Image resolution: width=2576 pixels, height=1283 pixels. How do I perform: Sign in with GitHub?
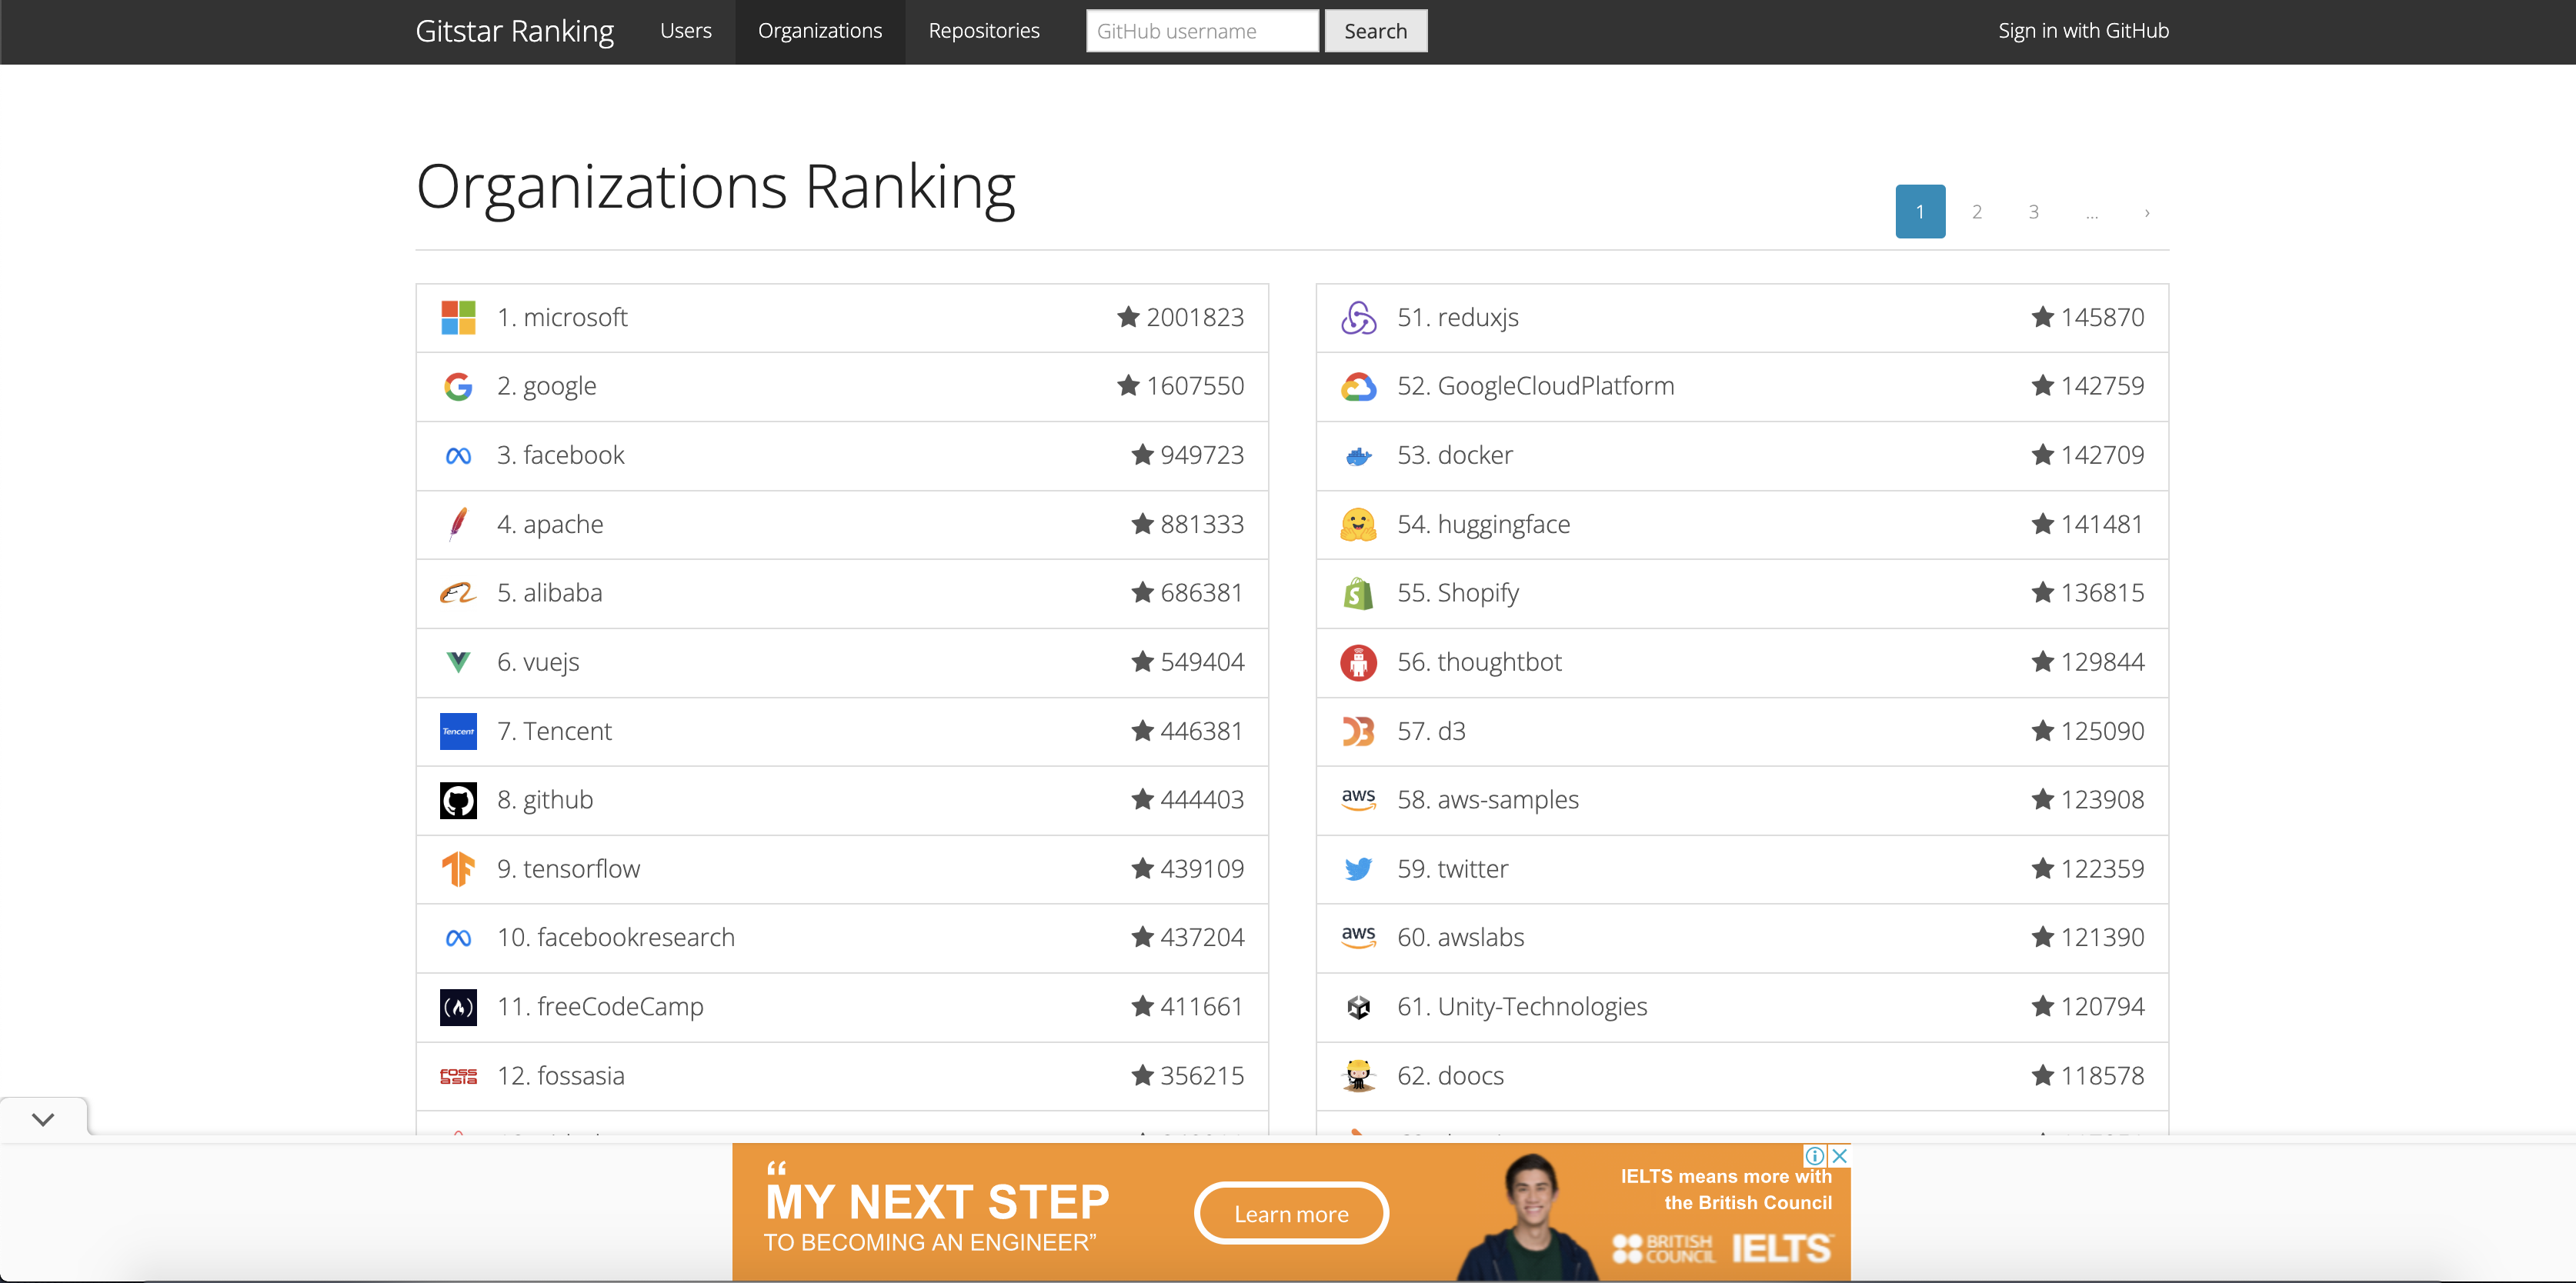coord(2083,31)
